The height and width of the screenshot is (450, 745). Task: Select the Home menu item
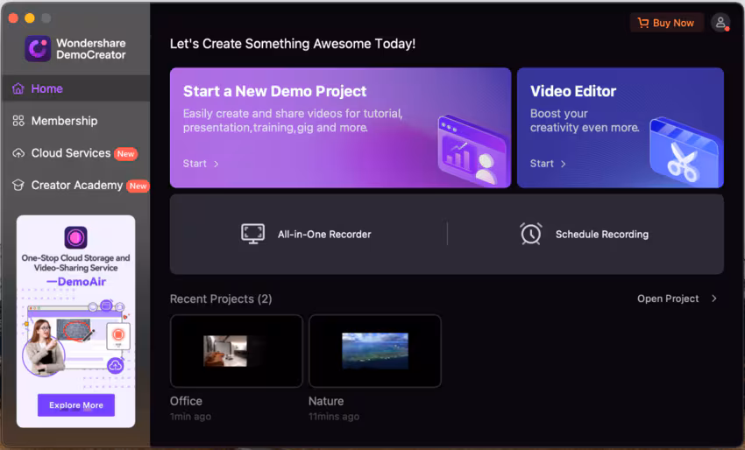click(76, 88)
